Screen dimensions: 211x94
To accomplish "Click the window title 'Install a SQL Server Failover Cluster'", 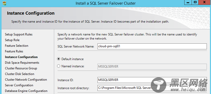I will point(106,3).
